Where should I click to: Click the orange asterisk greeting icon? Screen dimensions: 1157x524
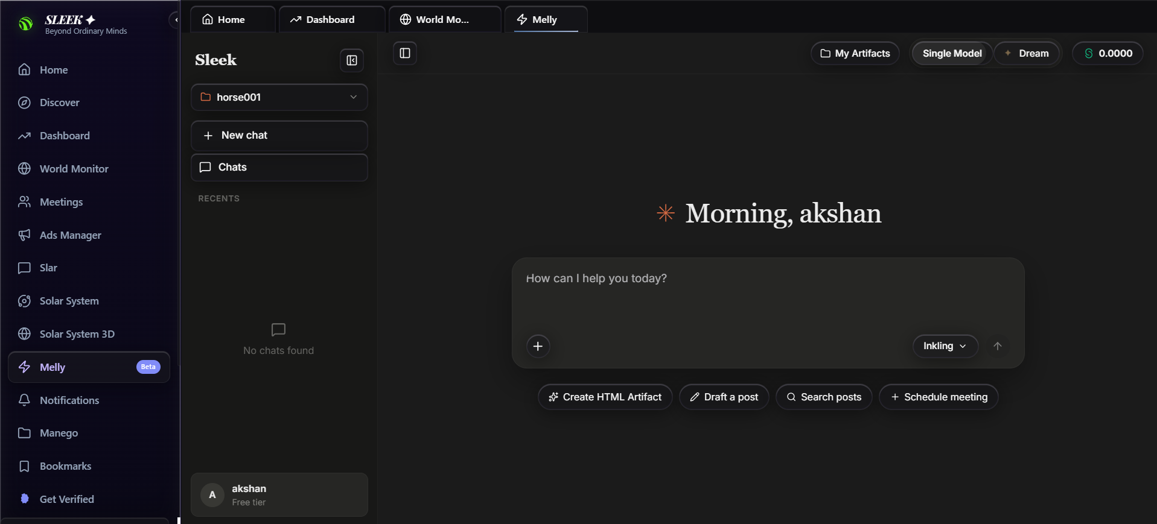pos(666,213)
